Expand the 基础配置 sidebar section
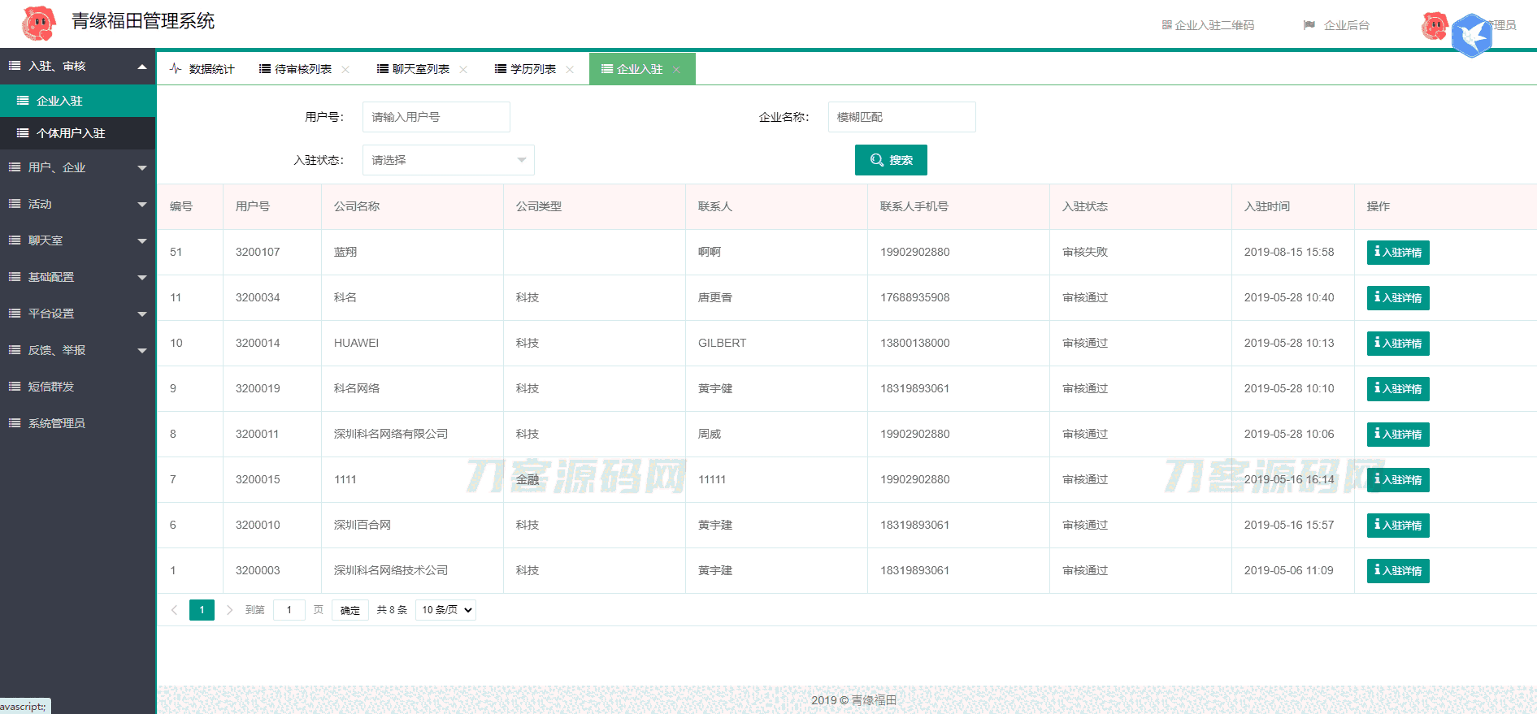The image size is (1537, 714). click(77, 277)
